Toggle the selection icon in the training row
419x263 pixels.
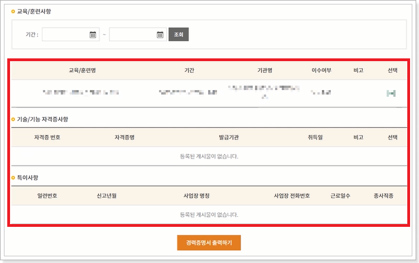click(x=391, y=93)
